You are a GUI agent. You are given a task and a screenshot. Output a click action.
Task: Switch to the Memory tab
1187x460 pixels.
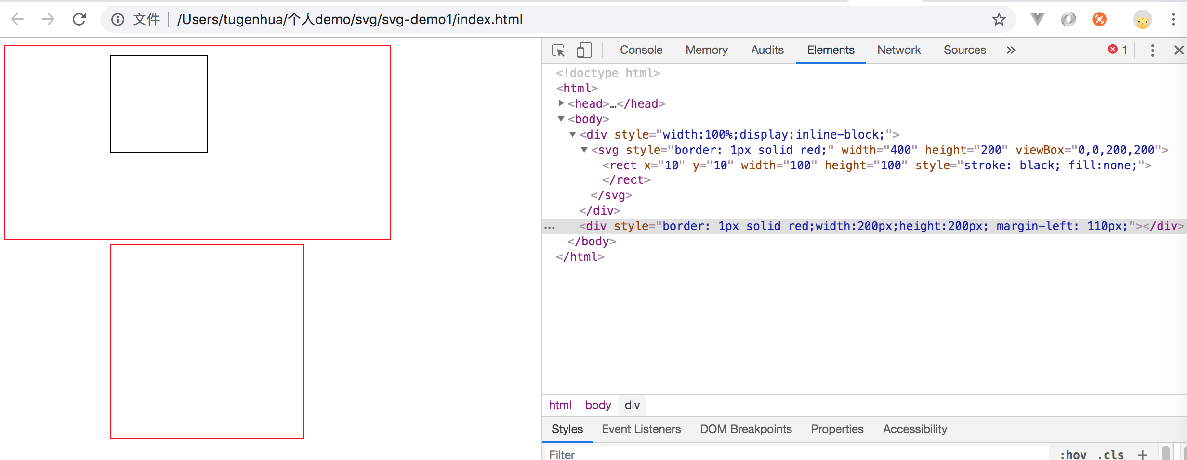(707, 50)
